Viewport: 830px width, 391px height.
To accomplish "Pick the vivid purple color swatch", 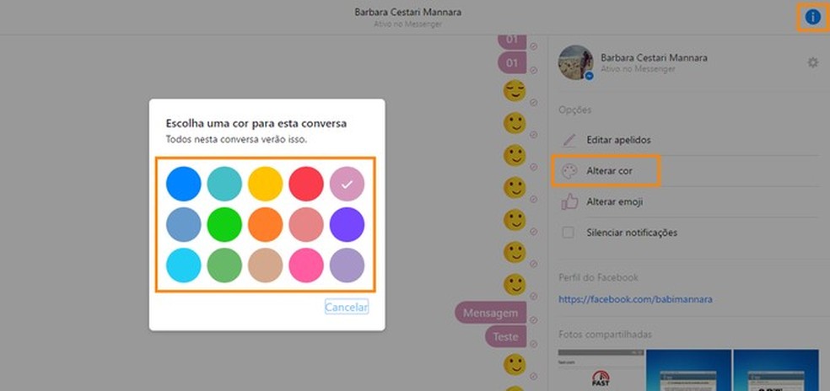I will 347,224.
